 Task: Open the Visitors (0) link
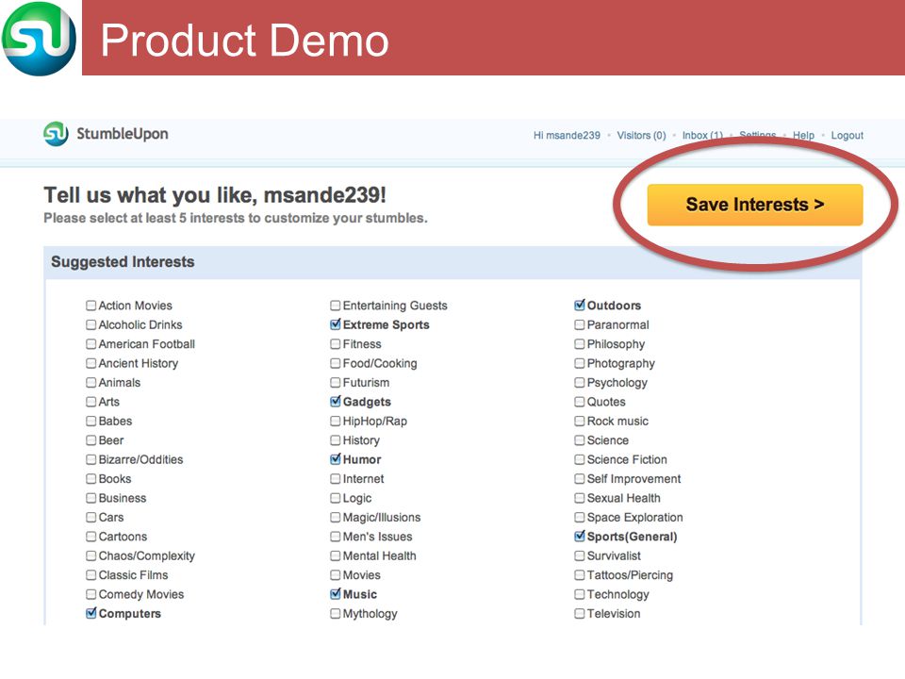pyautogui.click(x=641, y=135)
